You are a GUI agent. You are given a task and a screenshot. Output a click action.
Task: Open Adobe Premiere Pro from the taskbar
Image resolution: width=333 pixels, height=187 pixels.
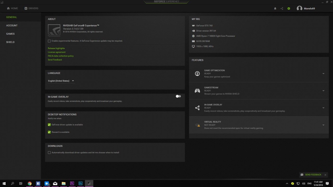click(x=72, y=183)
